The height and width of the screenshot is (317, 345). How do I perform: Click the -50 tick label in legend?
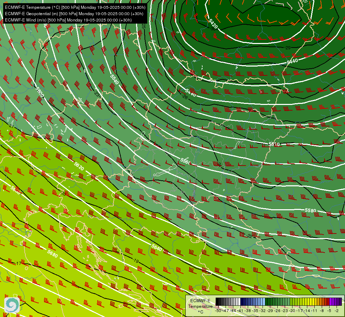click(218, 311)
